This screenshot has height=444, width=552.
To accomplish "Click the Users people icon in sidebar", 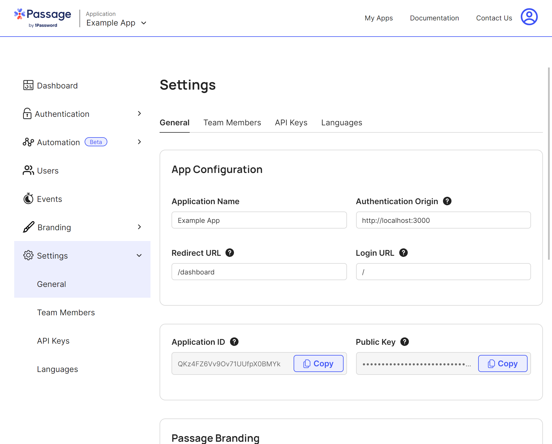I will pos(28,170).
